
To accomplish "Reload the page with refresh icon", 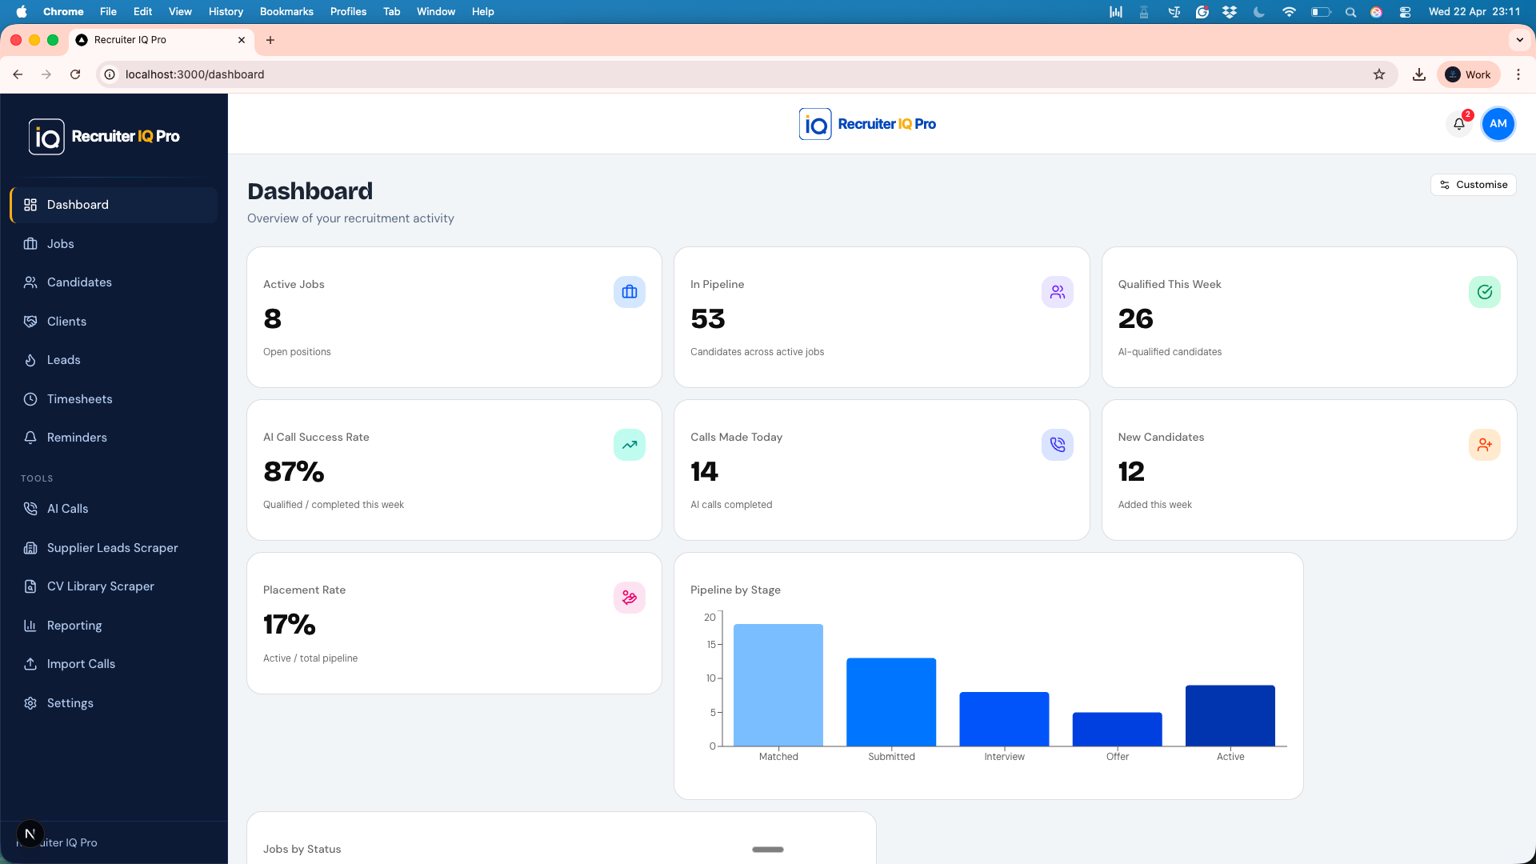I will 75,74.
